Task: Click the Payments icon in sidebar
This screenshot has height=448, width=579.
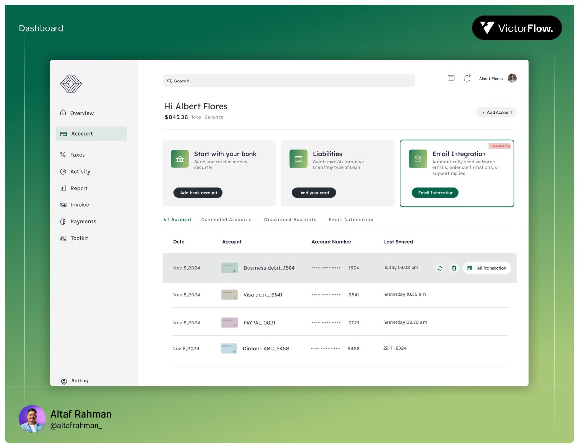Action: point(63,222)
